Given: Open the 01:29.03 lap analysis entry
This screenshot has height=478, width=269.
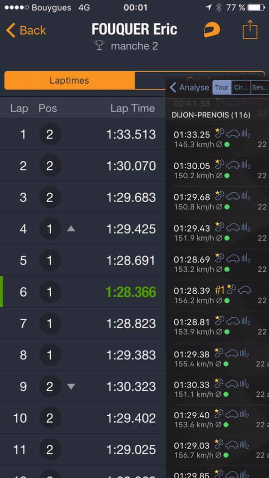Looking at the screenshot, I should (x=218, y=450).
